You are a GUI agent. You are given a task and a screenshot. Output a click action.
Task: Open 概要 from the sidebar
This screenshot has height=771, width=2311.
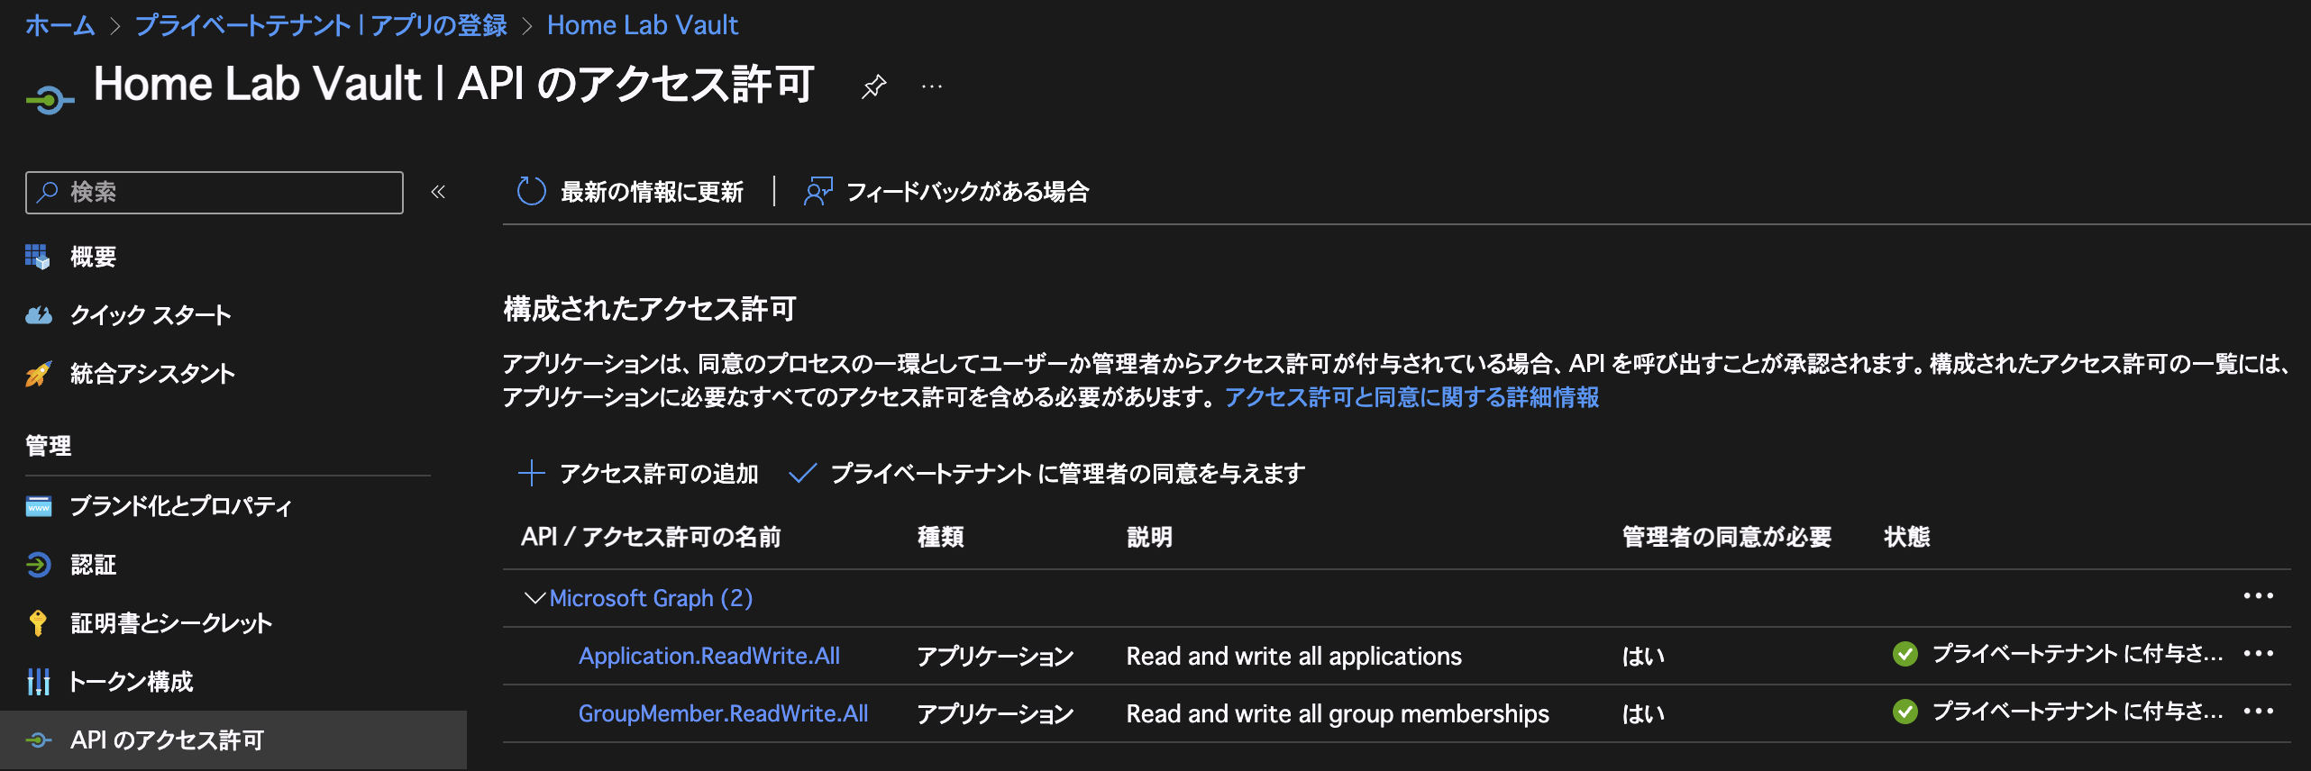[93, 257]
